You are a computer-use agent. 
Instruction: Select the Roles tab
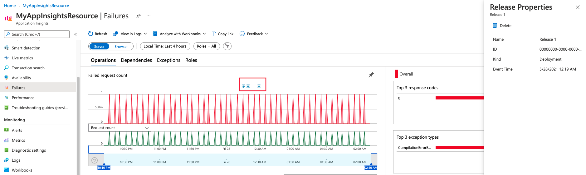(191, 60)
